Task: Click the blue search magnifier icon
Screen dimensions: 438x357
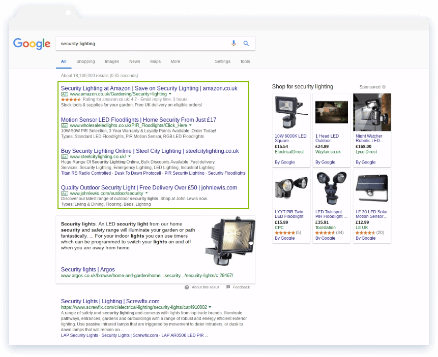Action: click(246, 44)
